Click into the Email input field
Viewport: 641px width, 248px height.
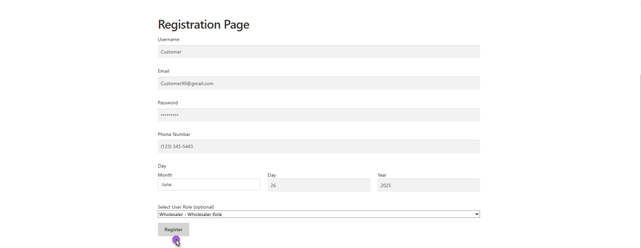319,83
